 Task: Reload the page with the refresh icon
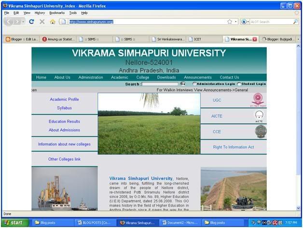(x=31, y=22)
